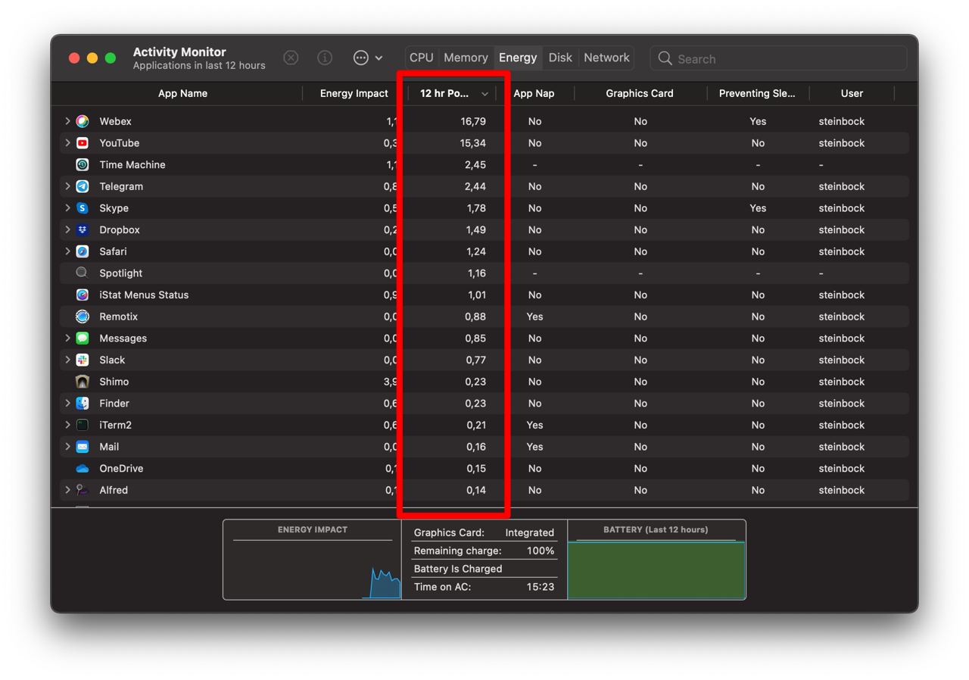Click Time Machine in the app list
Screen dimensions: 969x680
(x=132, y=164)
